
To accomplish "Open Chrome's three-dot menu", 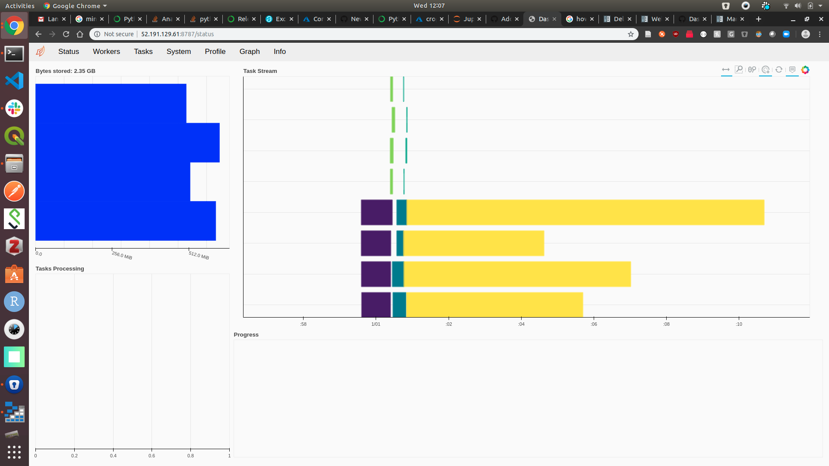I will coord(820,34).
